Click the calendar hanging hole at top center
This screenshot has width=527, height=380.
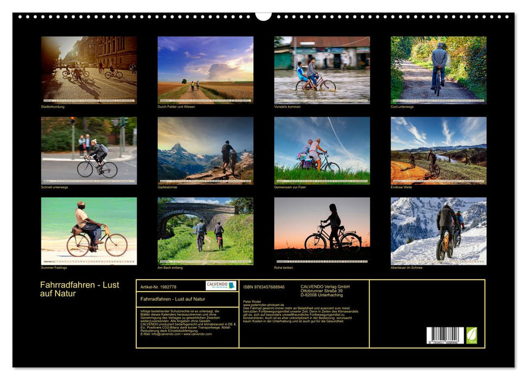click(x=264, y=16)
